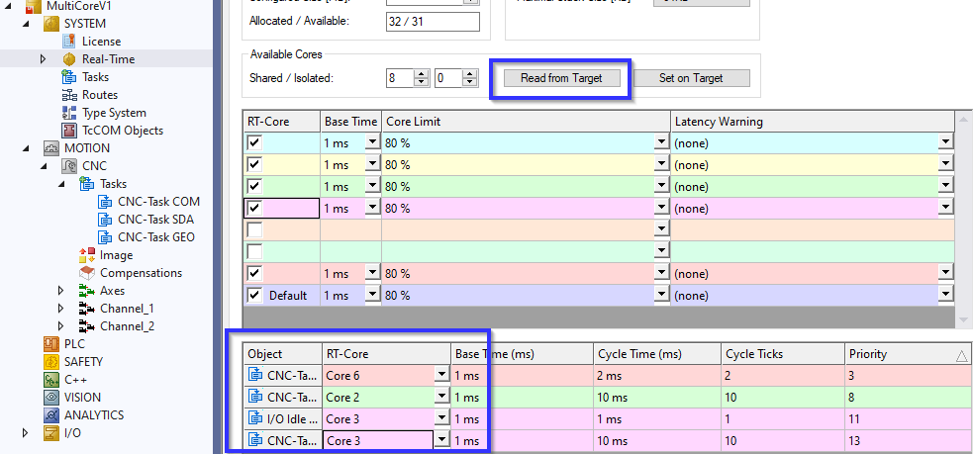Click the Cycle Time (ms) column header
The height and width of the screenshot is (454, 974).
tap(657, 354)
